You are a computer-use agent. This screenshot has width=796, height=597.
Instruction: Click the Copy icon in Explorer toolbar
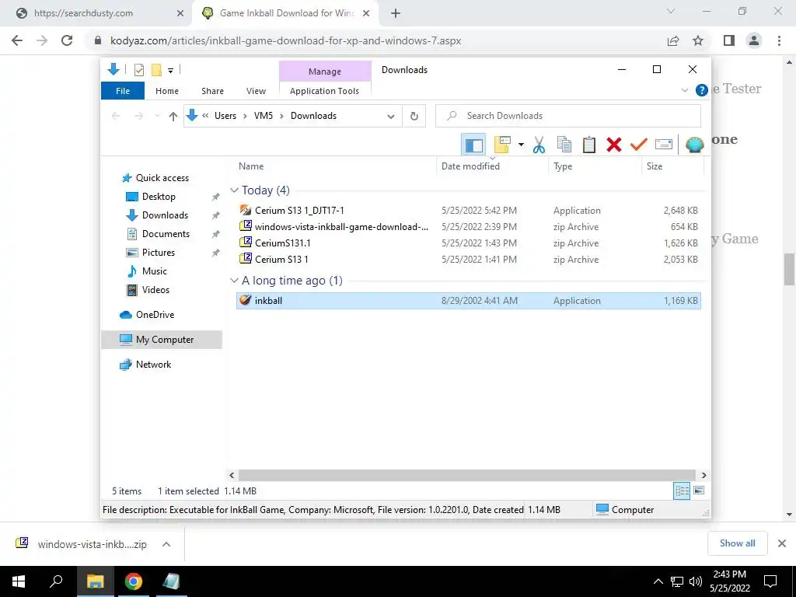[x=564, y=145]
